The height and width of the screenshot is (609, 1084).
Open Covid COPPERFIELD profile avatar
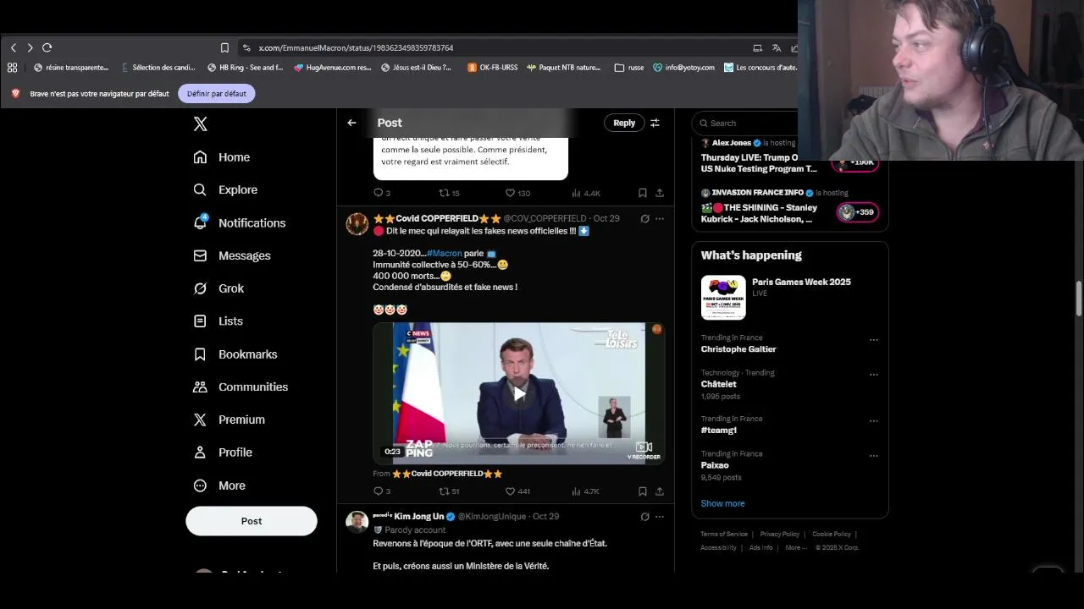(x=357, y=224)
